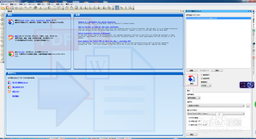Open the Word link in 開始 panel
The height and width of the screenshot is (139, 256).
pos(22,20)
